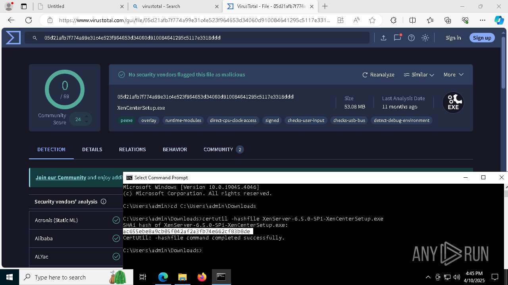
Task: Click the runtime-modules tag
Action: pos(183,120)
